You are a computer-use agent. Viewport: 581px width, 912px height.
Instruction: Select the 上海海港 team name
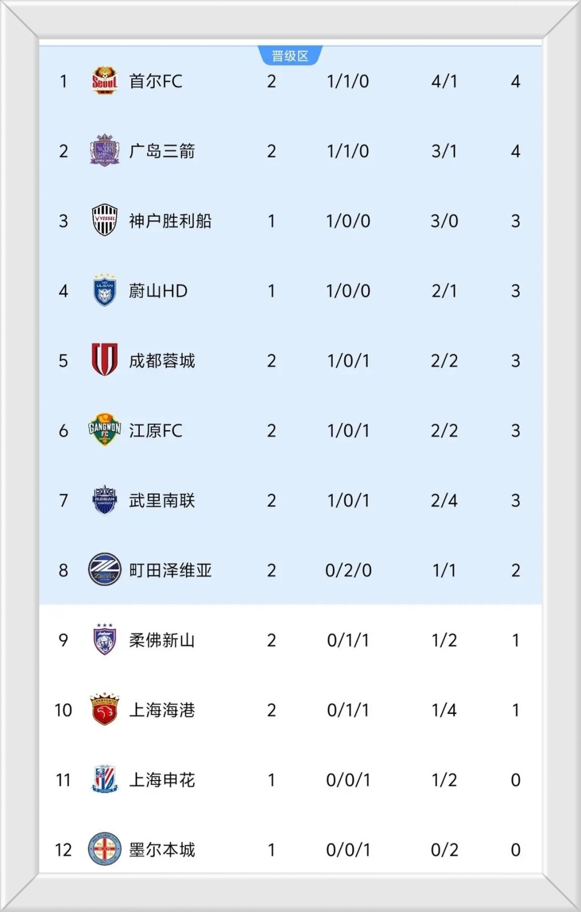[x=162, y=710]
